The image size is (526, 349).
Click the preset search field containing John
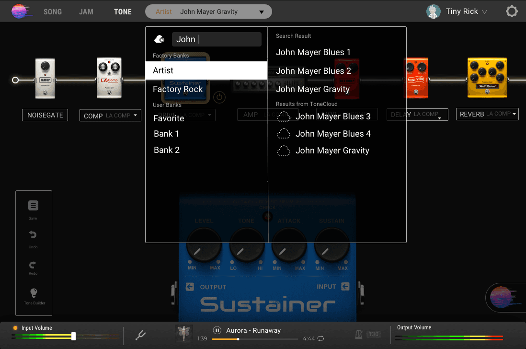click(x=217, y=39)
